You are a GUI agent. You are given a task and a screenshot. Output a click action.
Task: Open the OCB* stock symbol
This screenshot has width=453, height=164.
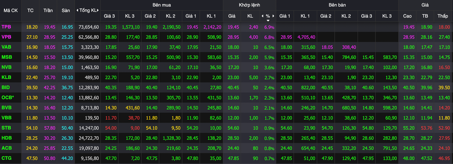[7, 98]
